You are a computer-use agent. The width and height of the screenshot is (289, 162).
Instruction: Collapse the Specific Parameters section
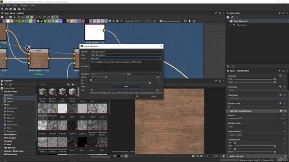point(228,111)
